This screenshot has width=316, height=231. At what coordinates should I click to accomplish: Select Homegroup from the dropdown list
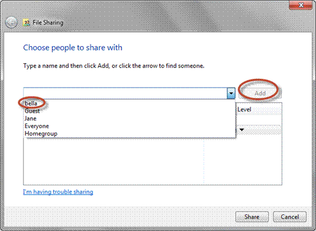tap(41, 134)
